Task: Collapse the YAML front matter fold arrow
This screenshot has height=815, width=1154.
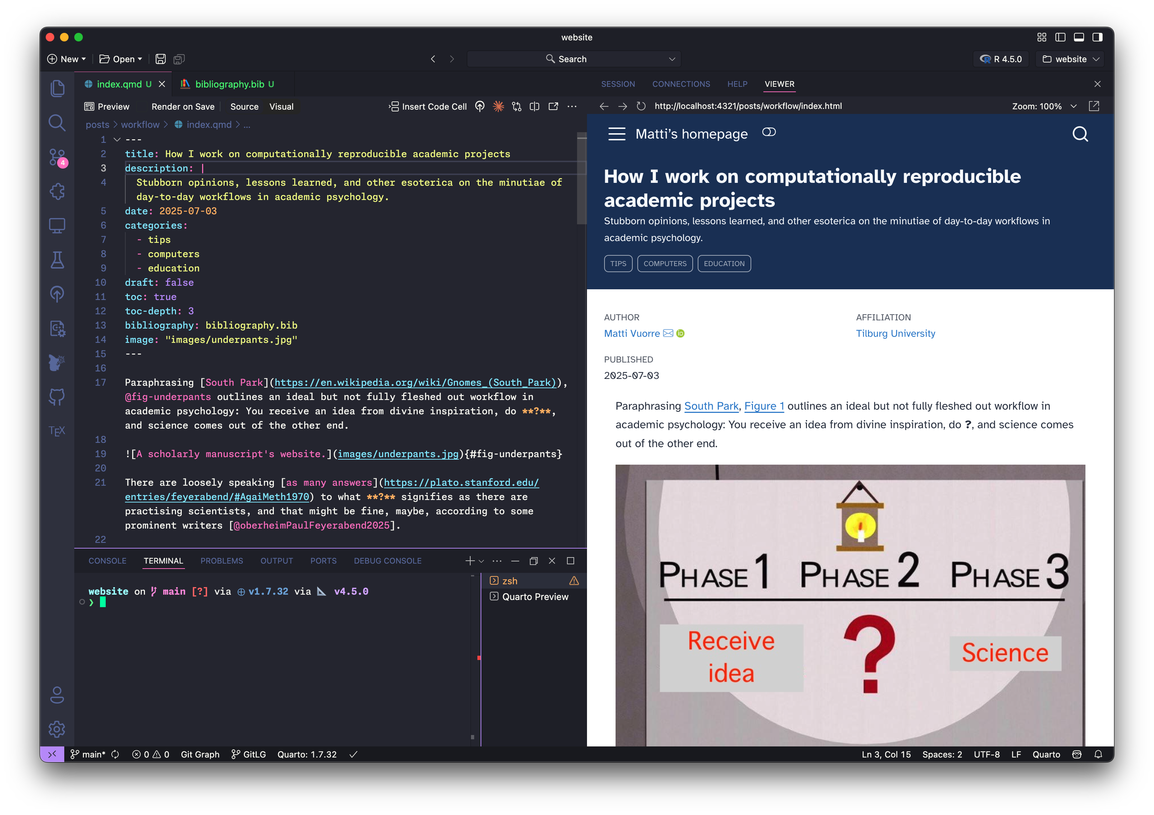Action: pyautogui.click(x=117, y=139)
